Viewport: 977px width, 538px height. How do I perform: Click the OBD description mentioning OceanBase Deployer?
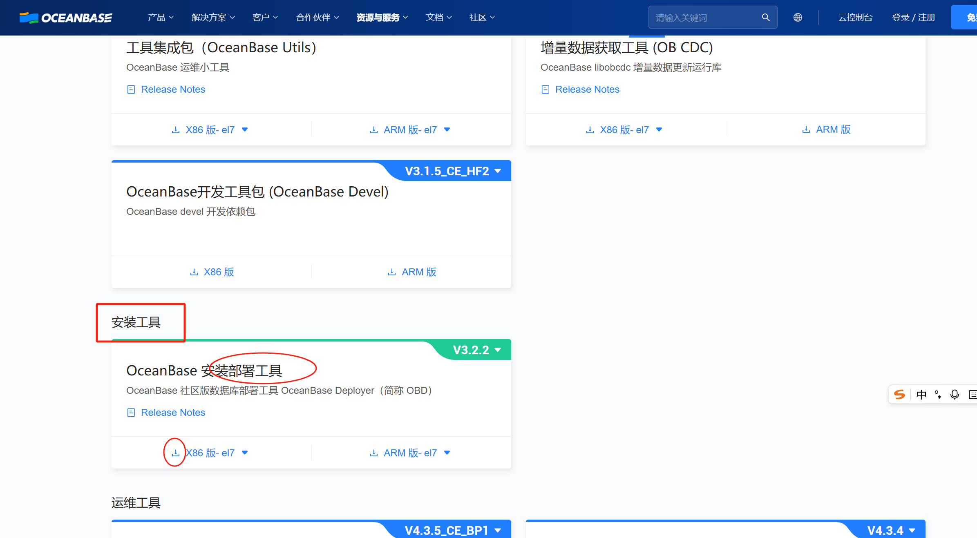point(279,391)
